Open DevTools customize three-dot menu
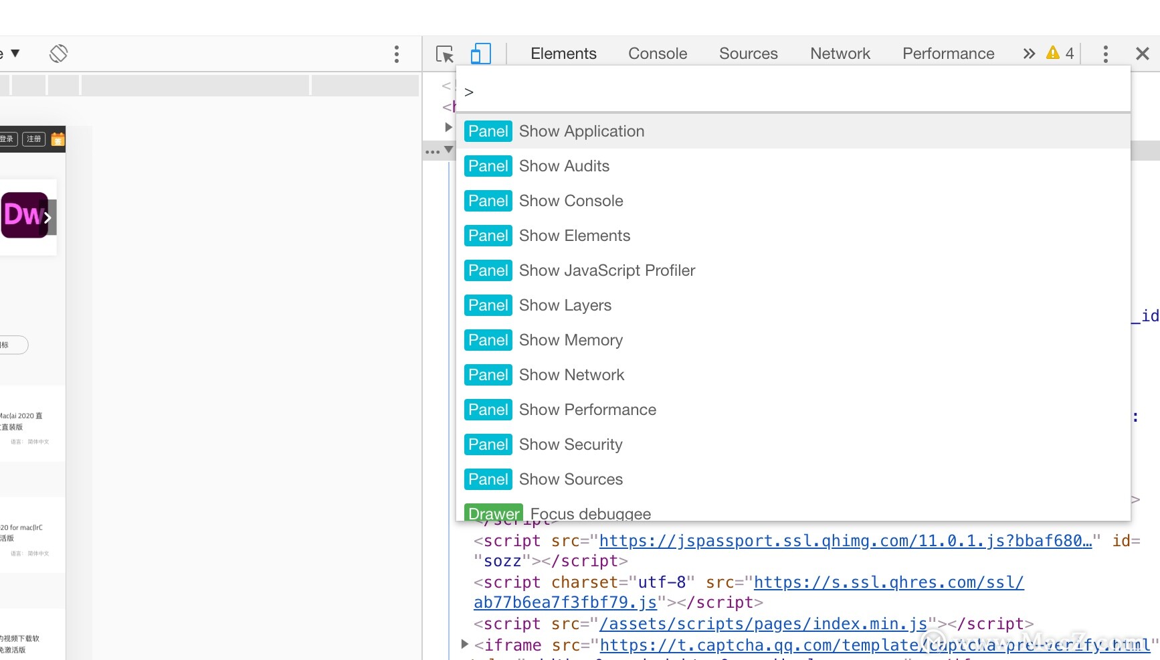The height and width of the screenshot is (660, 1160). click(1105, 54)
